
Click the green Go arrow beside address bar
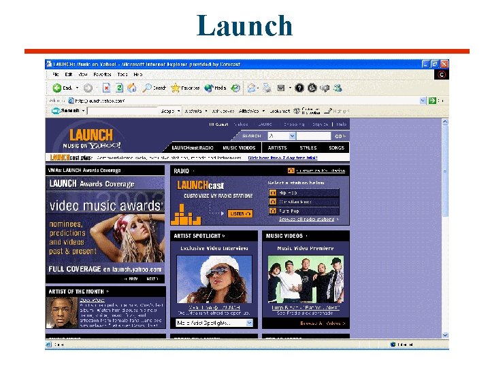432,101
